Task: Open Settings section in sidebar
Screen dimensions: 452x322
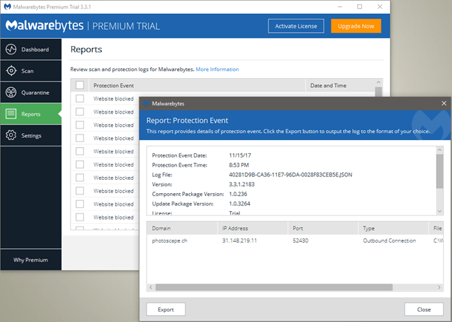Action: coord(31,135)
